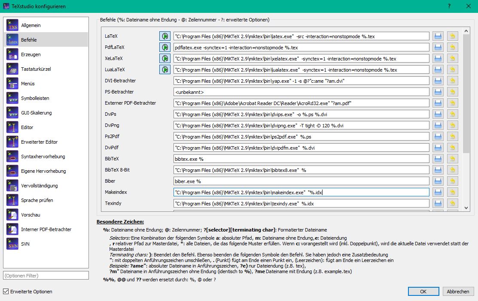This screenshot has height=301, width=478.
Task: Open the Allgemein settings page
Action: [x=46, y=25]
